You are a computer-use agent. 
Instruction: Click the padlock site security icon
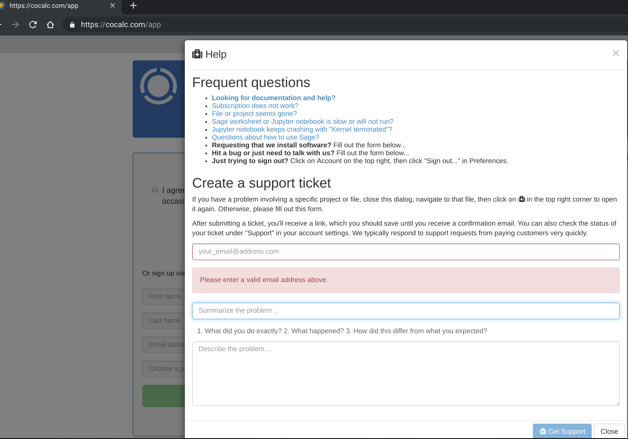coord(71,24)
